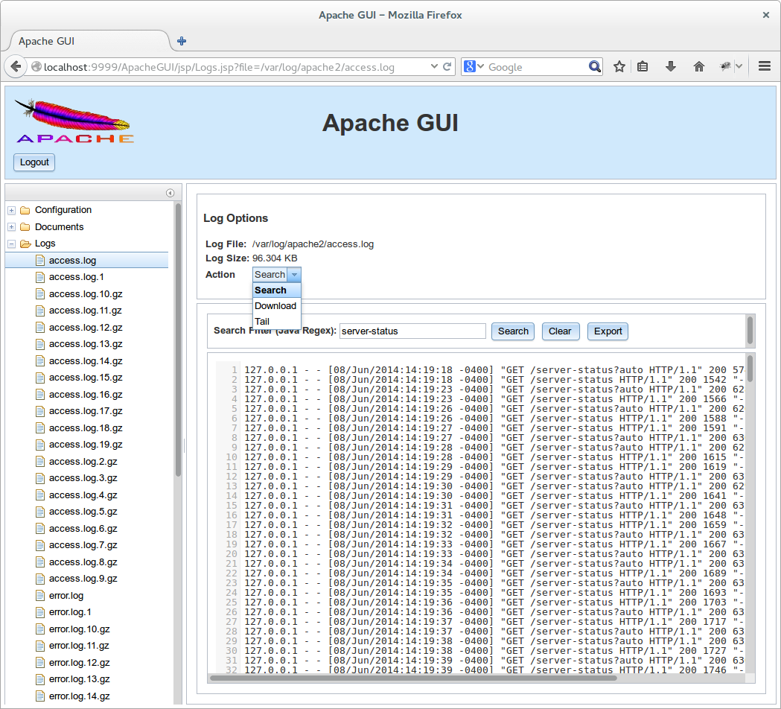Expand the Documents tree node
Viewport: 781px width, 709px height.
(x=10, y=227)
